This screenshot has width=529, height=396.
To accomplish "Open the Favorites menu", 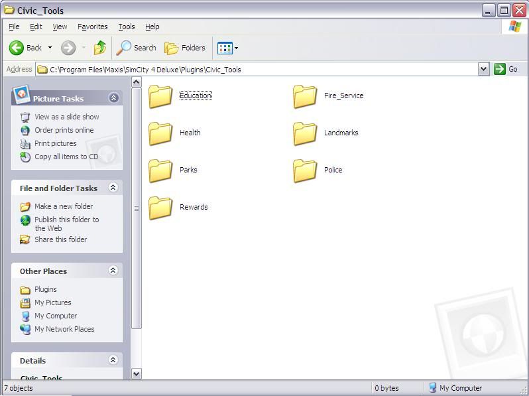I will (92, 27).
